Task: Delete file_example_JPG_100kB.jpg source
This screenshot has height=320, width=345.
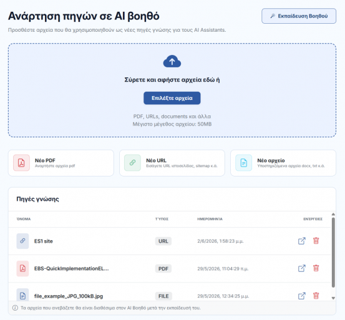Action: 316,296
